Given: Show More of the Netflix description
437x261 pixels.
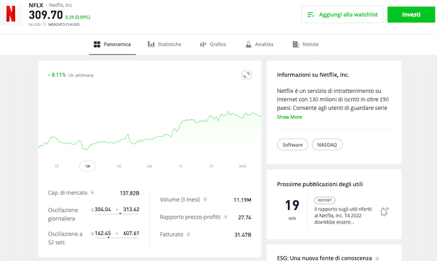Looking at the screenshot, I should pos(290,117).
